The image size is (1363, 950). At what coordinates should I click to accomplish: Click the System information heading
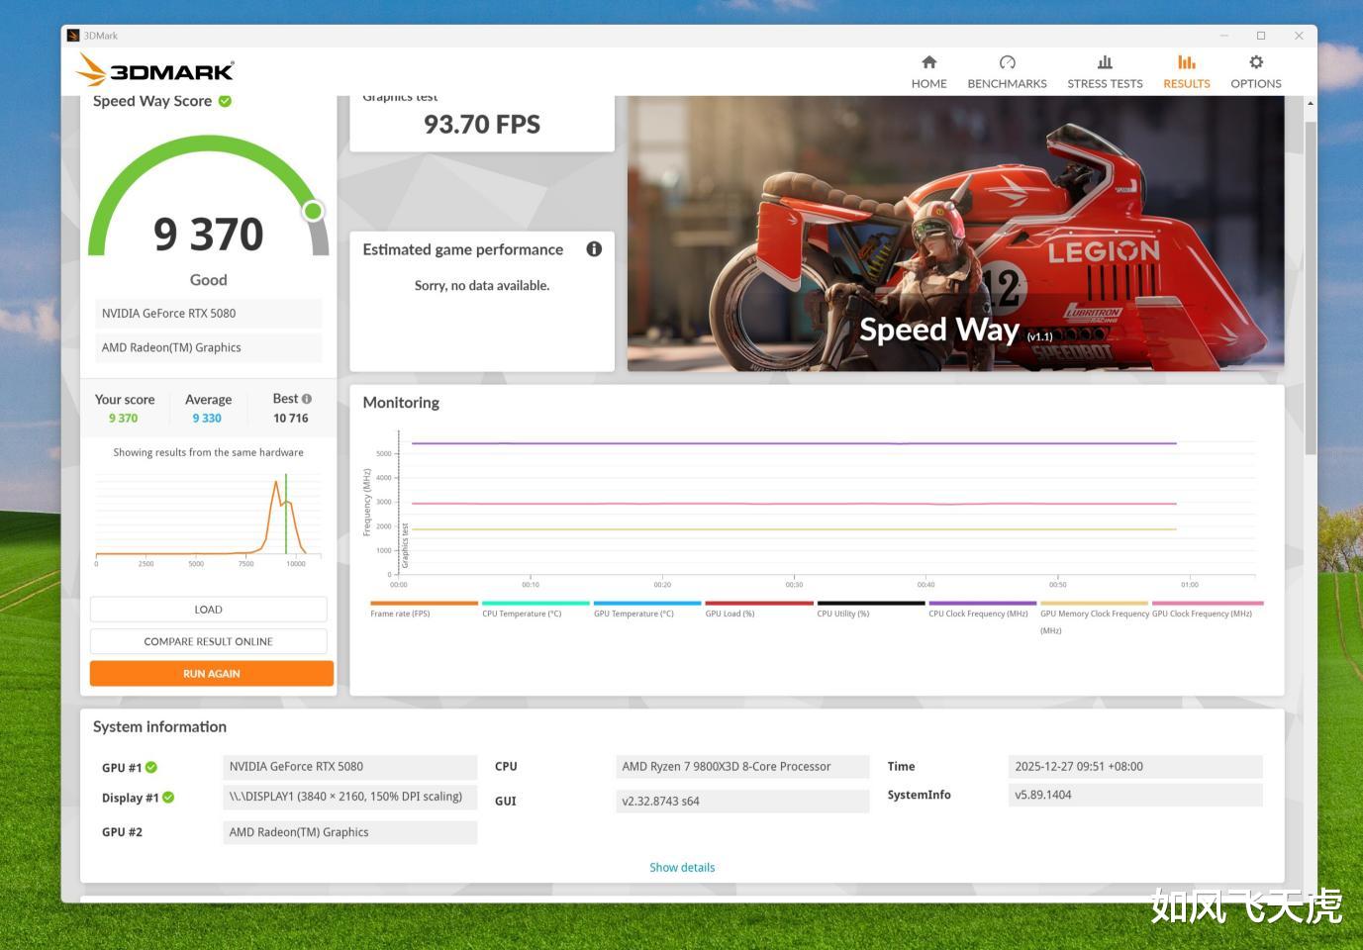pos(159,726)
